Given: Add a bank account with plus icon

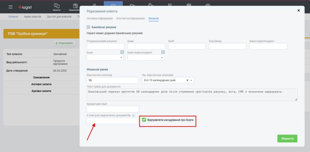Looking at the screenshot, I should point(88,27).
